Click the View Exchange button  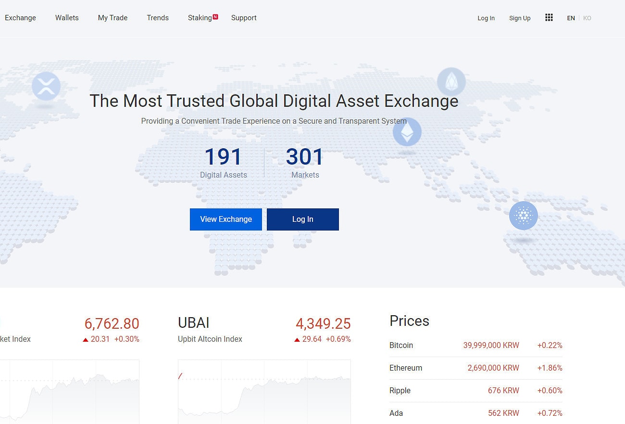click(226, 219)
